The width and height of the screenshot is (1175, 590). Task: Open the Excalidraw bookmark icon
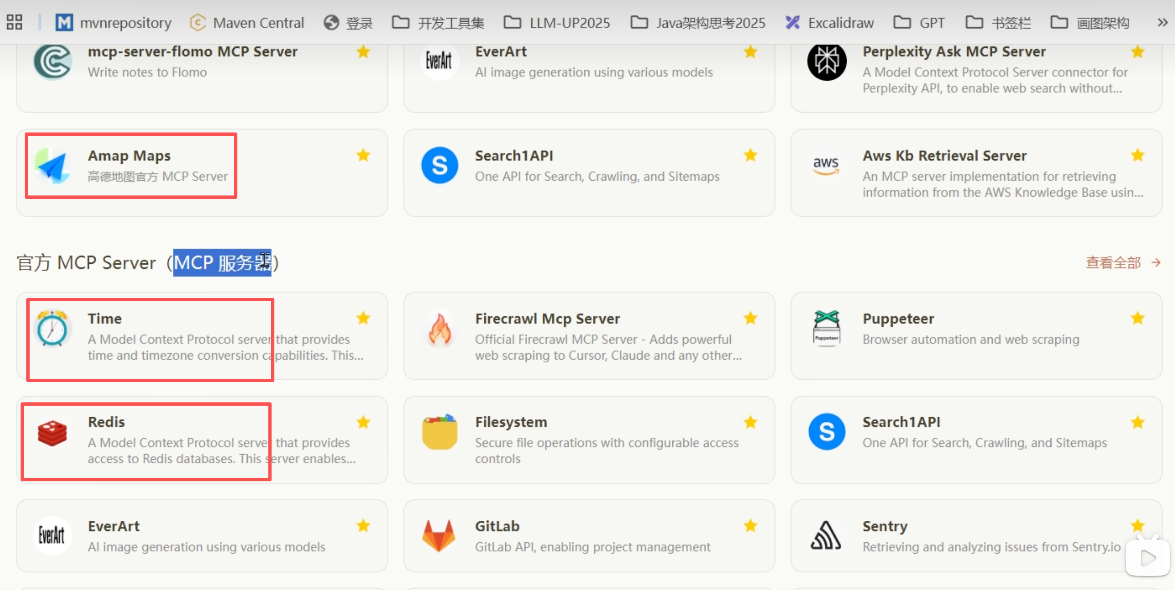pyautogui.click(x=792, y=22)
